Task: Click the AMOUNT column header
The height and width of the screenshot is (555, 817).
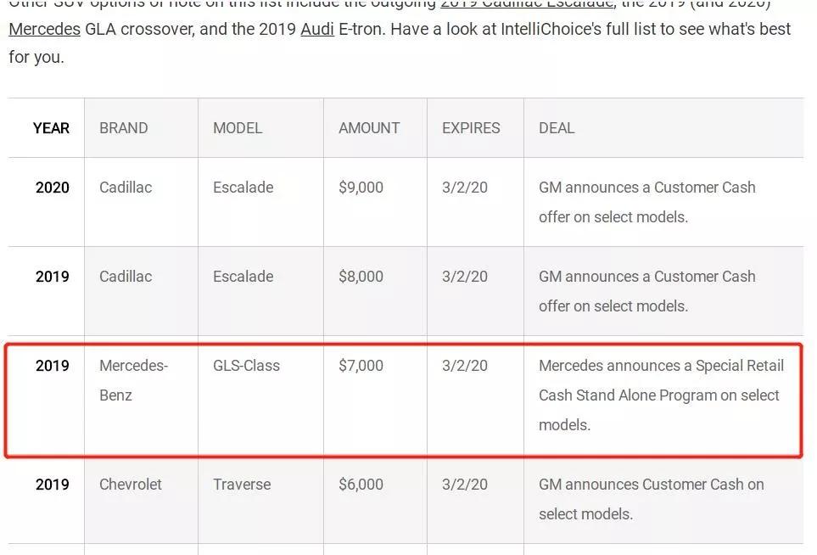Action: click(369, 128)
